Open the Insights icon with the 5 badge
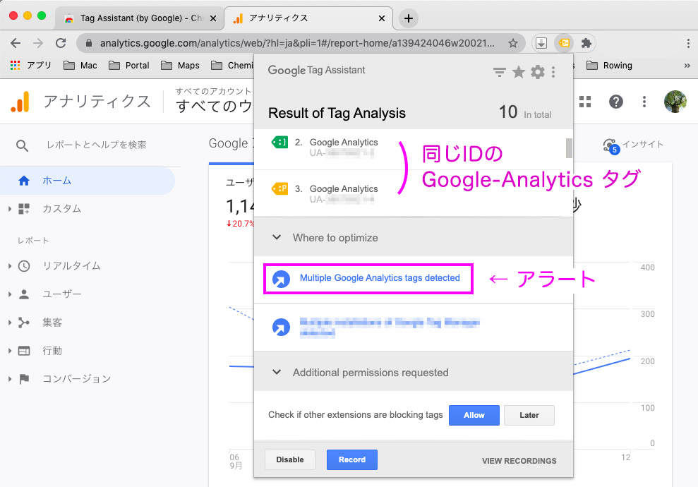Image resolution: width=698 pixels, height=487 pixels. pos(610,145)
